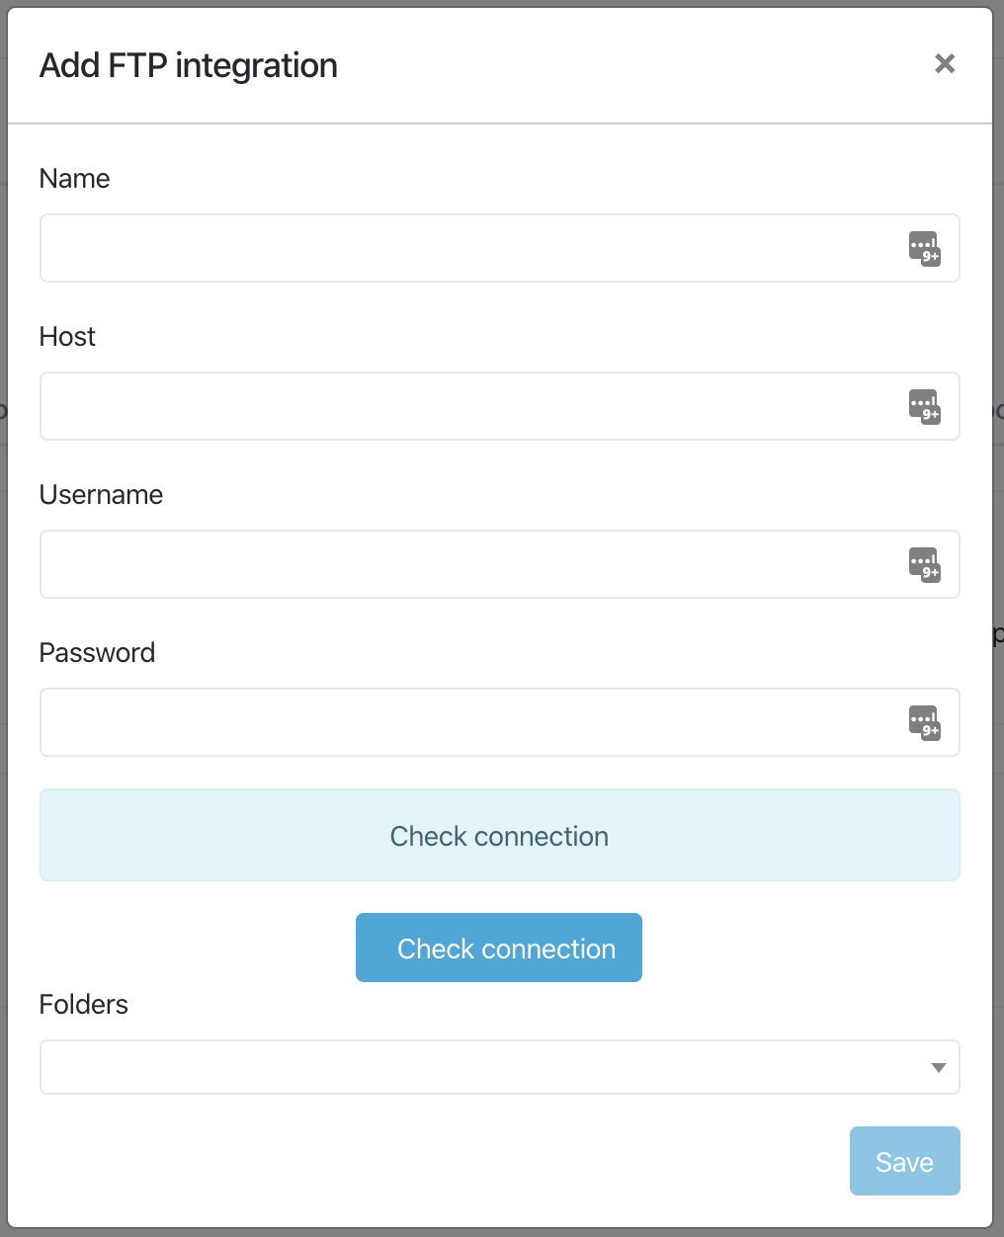Click the Name field label
1004x1237 pixels.
click(74, 179)
